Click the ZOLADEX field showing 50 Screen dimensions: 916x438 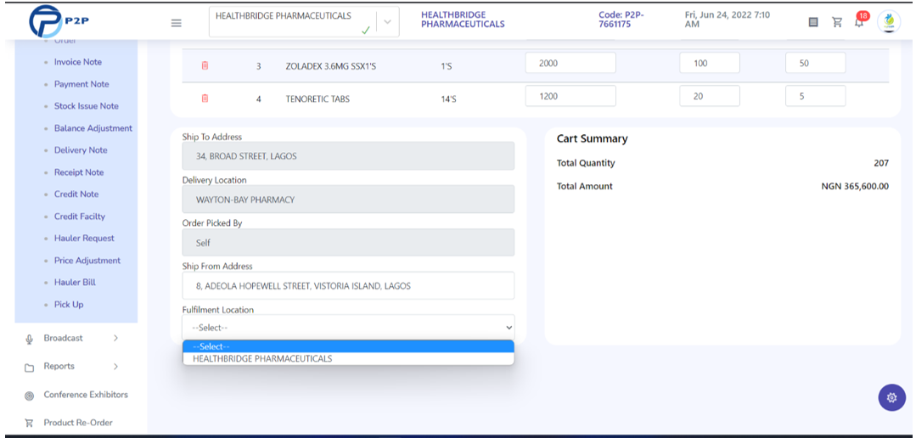click(816, 63)
